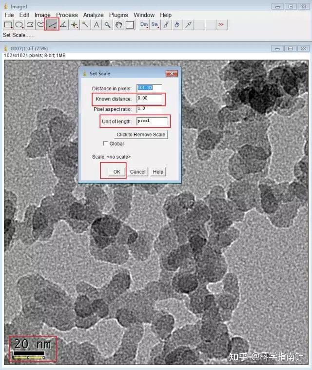312x370 pixels.
Task: Select the Angle tool
Action: tap(63, 24)
